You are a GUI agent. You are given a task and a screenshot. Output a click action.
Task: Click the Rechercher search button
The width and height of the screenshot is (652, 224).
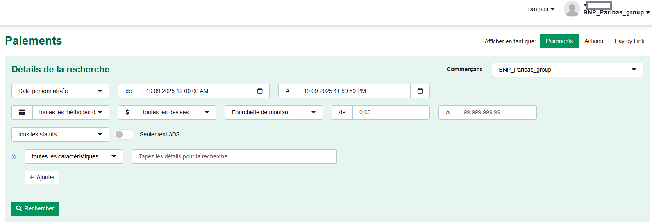pyautogui.click(x=35, y=208)
